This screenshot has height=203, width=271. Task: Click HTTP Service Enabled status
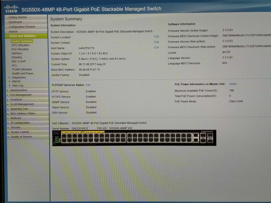tap(91, 91)
